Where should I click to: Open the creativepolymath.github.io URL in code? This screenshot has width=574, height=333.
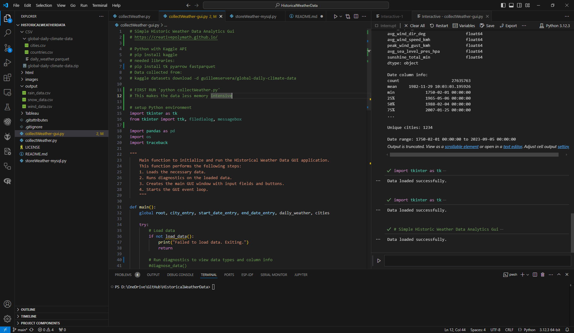pos(176,37)
